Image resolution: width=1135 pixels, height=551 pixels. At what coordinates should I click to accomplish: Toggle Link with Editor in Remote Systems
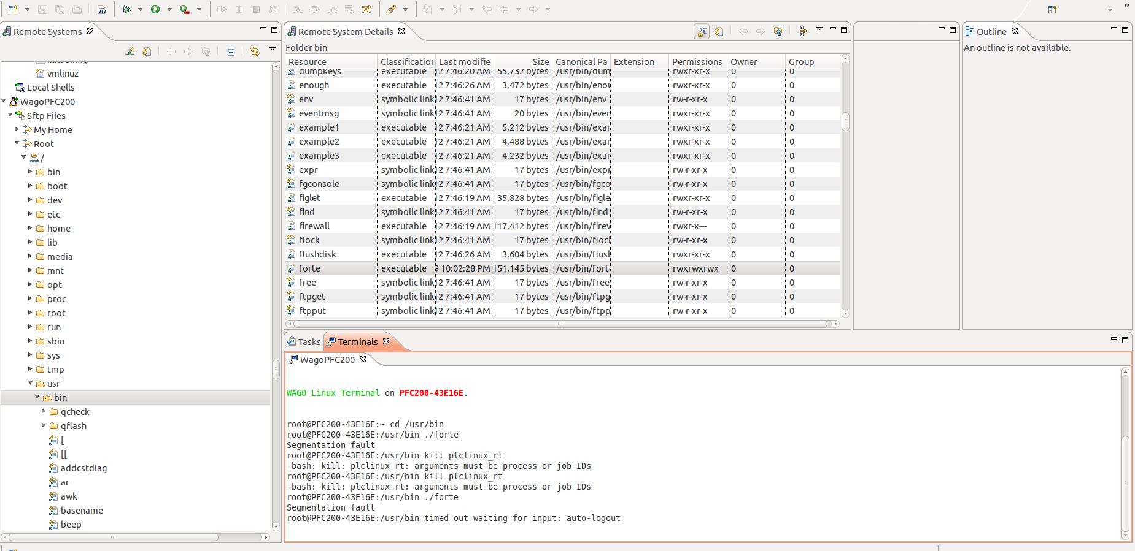pos(254,51)
